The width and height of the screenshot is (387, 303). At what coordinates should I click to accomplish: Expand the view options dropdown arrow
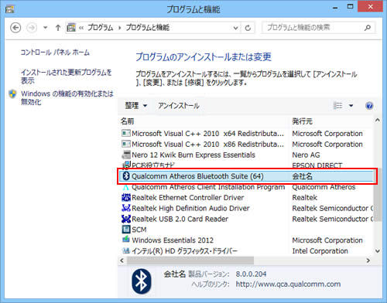(351, 106)
